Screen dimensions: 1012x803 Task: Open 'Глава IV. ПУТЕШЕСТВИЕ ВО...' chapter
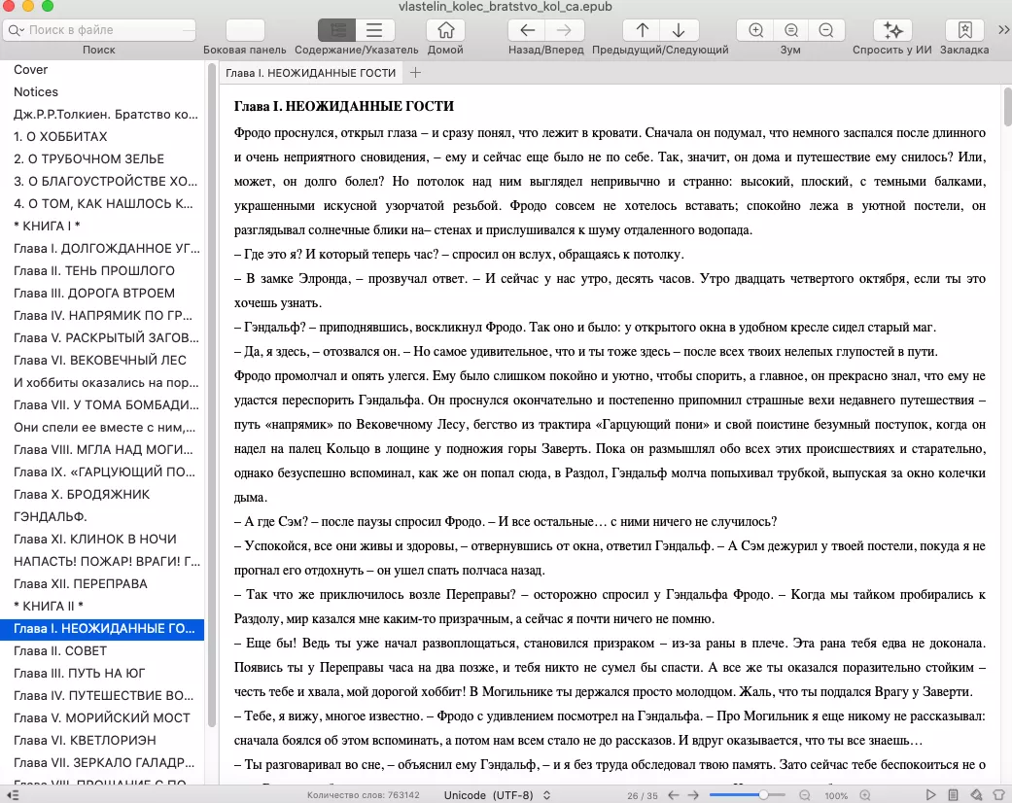coord(103,695)
